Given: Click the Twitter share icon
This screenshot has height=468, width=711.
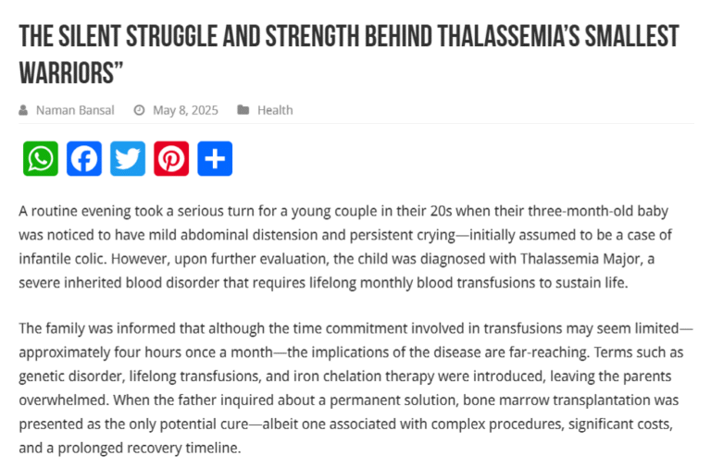Looking at the screenshot, I should tap(128, 158).
